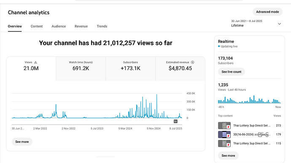291x163 pixels.
Task: Click the warning icon next to Views
Action: 35,63
